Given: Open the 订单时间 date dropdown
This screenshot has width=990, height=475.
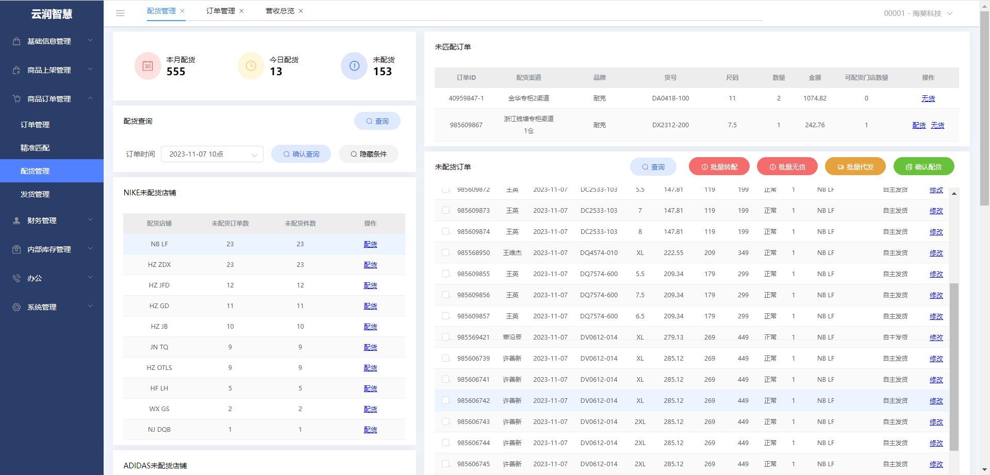Looking at the screenshot, I should [212, 154].
